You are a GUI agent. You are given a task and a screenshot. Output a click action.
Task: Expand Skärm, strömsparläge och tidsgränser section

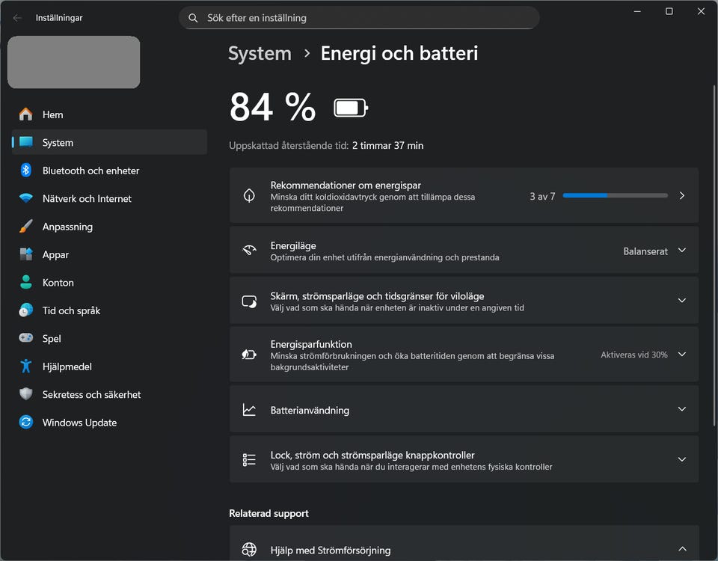coord(682,301)
